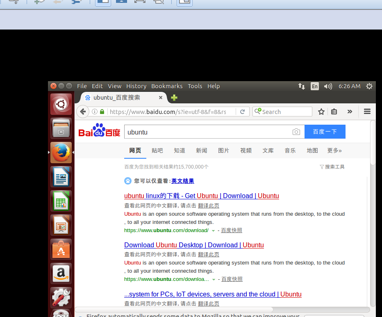Open the En keyboard layout indicator

[314, 86]
